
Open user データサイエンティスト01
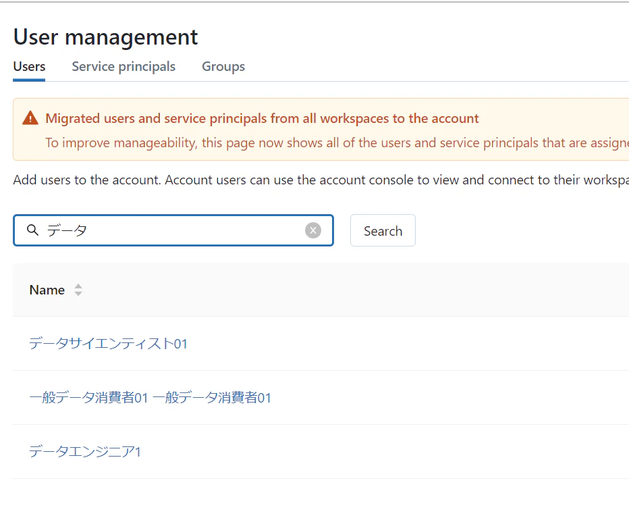tap(108, 344)
